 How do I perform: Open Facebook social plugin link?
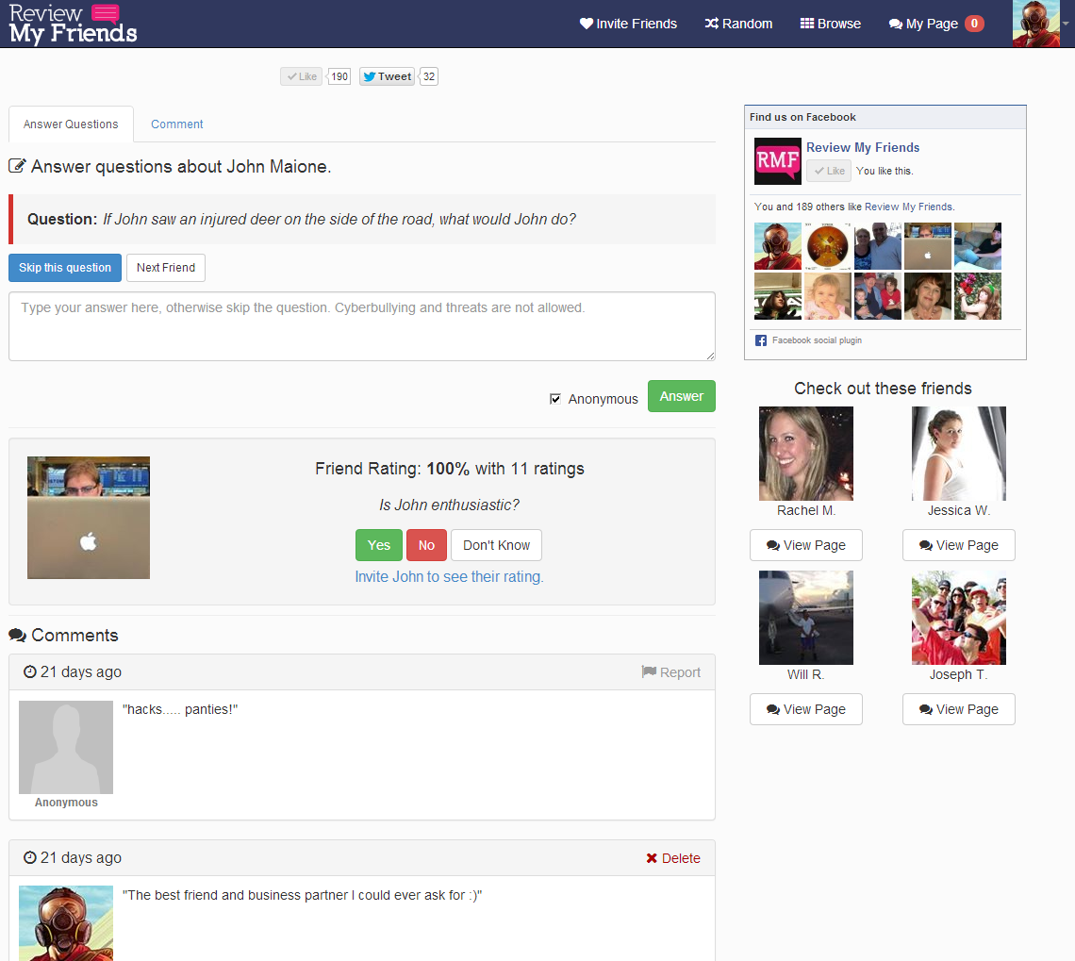tap(817, 340)
